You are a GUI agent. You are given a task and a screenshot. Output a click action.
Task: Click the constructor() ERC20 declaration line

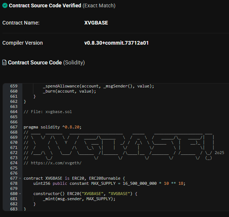pyautogui.click(x=85, y=194)
